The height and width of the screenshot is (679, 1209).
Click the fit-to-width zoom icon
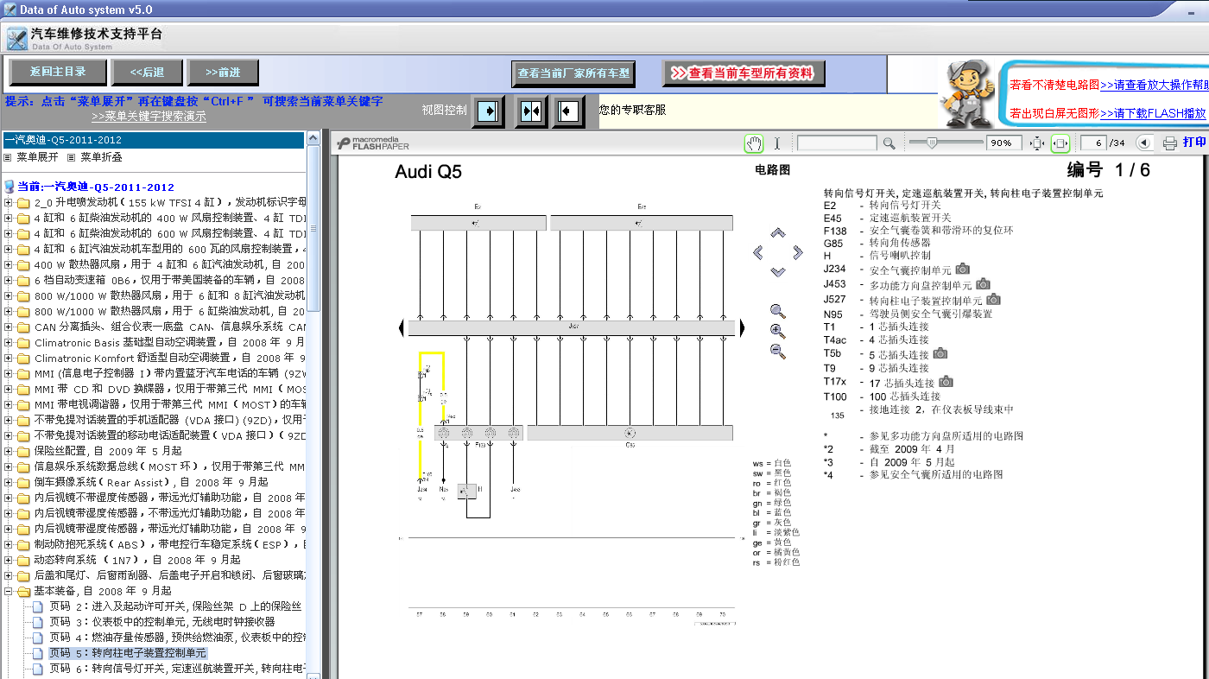1060,143
